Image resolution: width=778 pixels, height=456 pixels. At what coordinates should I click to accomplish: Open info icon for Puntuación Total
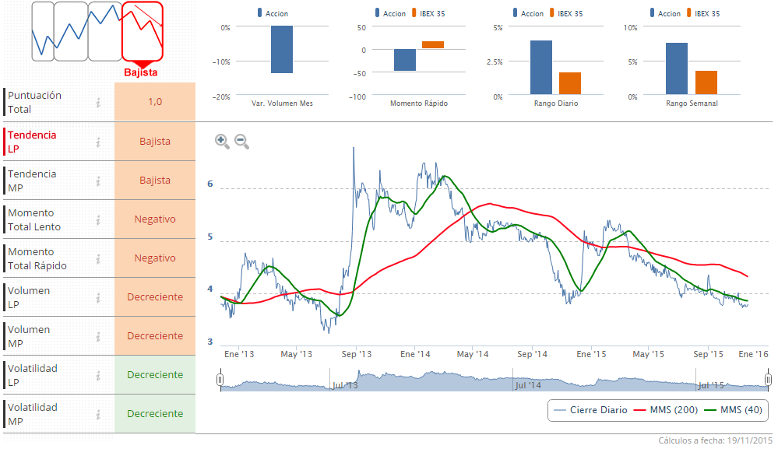(99, 102)
